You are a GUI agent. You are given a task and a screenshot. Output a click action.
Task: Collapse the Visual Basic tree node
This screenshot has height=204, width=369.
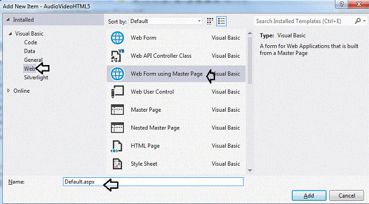point(10,34)
